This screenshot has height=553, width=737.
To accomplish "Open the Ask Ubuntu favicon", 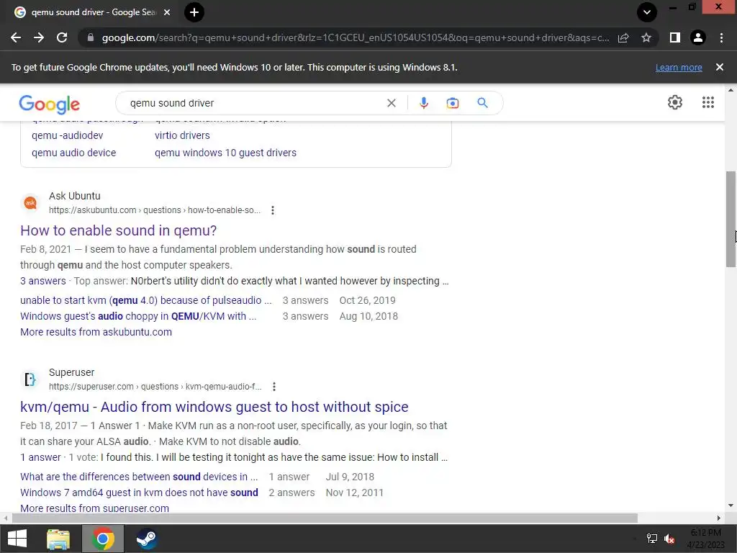I will coord(30,202).
